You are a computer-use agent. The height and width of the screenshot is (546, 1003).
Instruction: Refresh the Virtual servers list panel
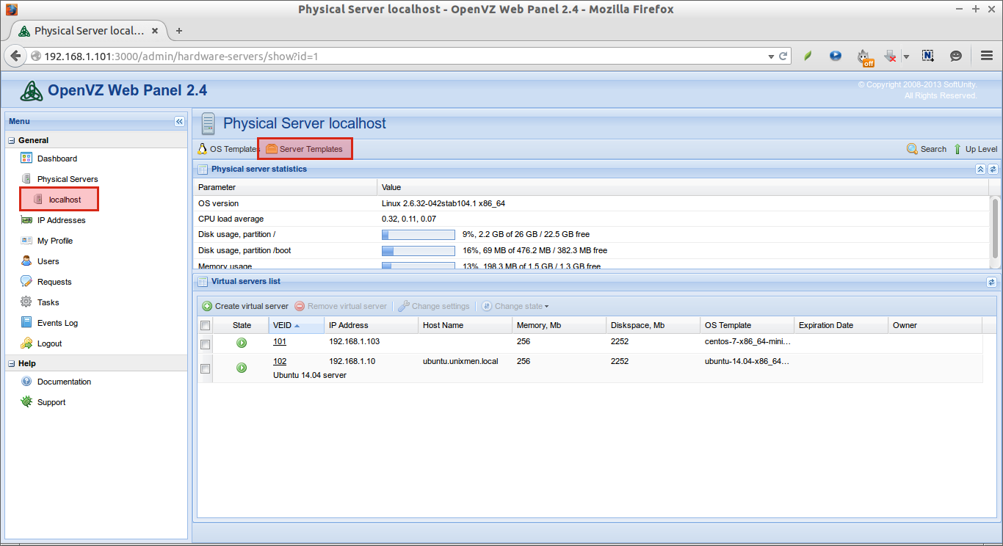[992, 281]
